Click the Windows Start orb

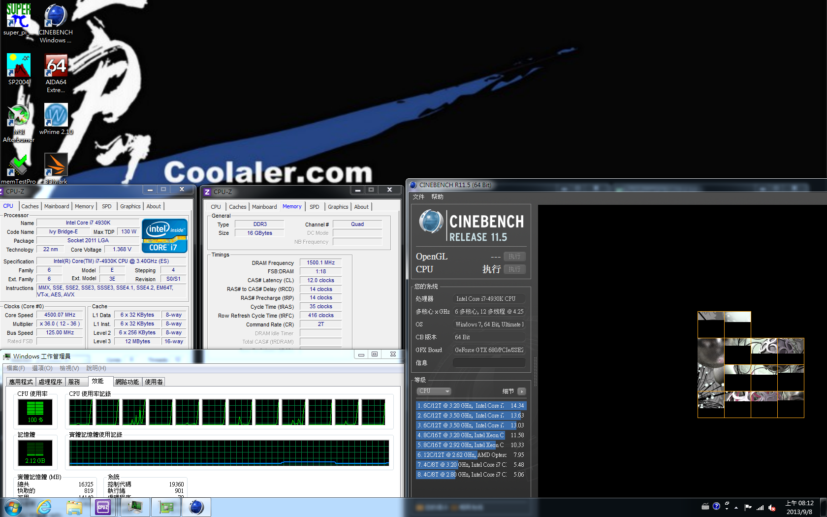pos(13,507)
